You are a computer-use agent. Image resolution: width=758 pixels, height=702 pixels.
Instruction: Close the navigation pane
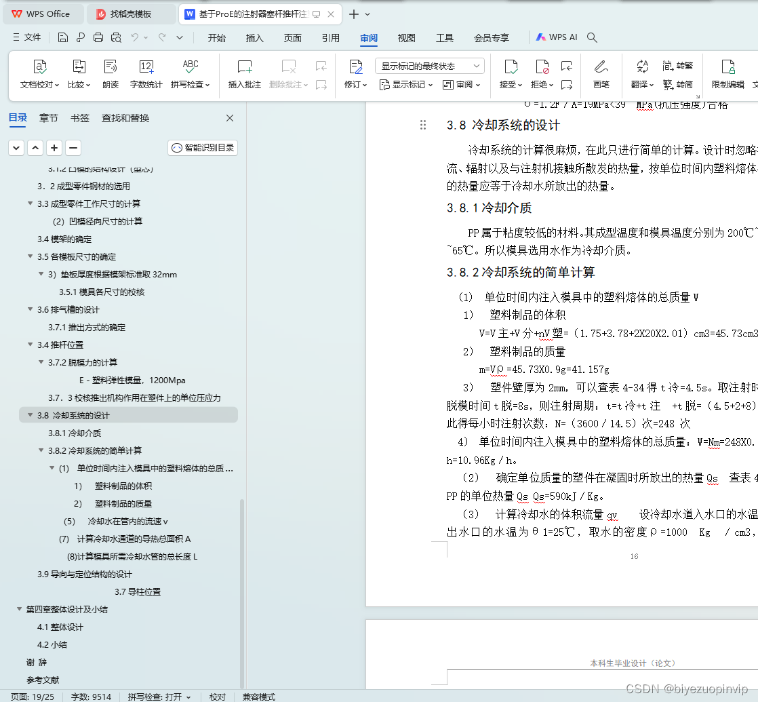click(x=230, y=118)
